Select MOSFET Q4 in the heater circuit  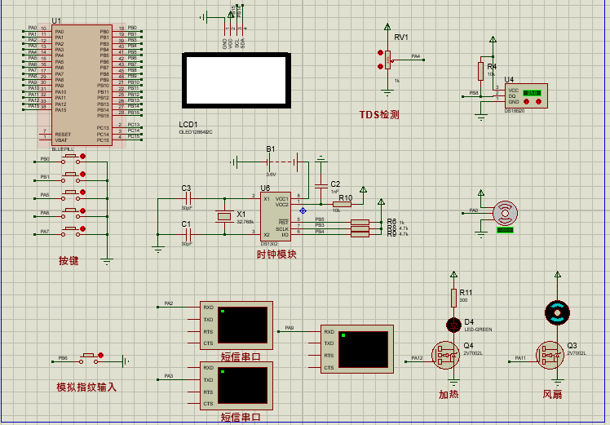tap(446, 355)
